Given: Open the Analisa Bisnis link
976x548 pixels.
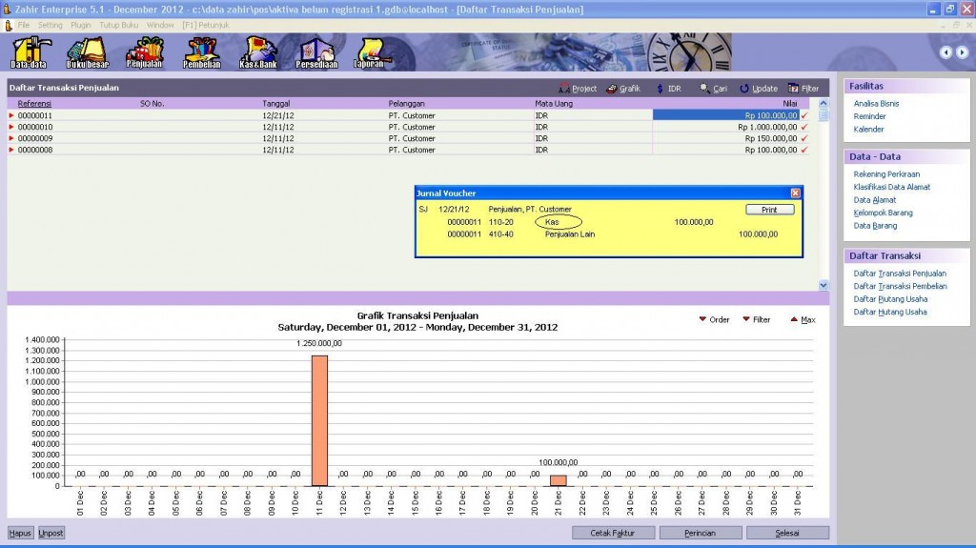Looking at the screenshot, I should tap(876, 104).
